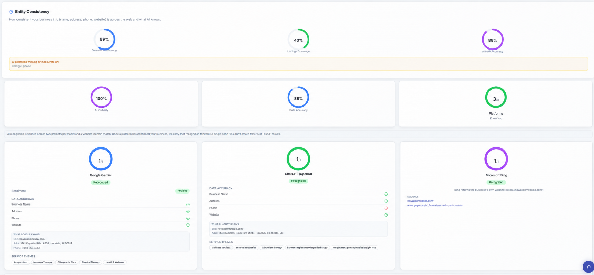Open the Yelp hawaiian-med-spa-honolulu link
Screen dimensions: 594x275
coord(435,205)
